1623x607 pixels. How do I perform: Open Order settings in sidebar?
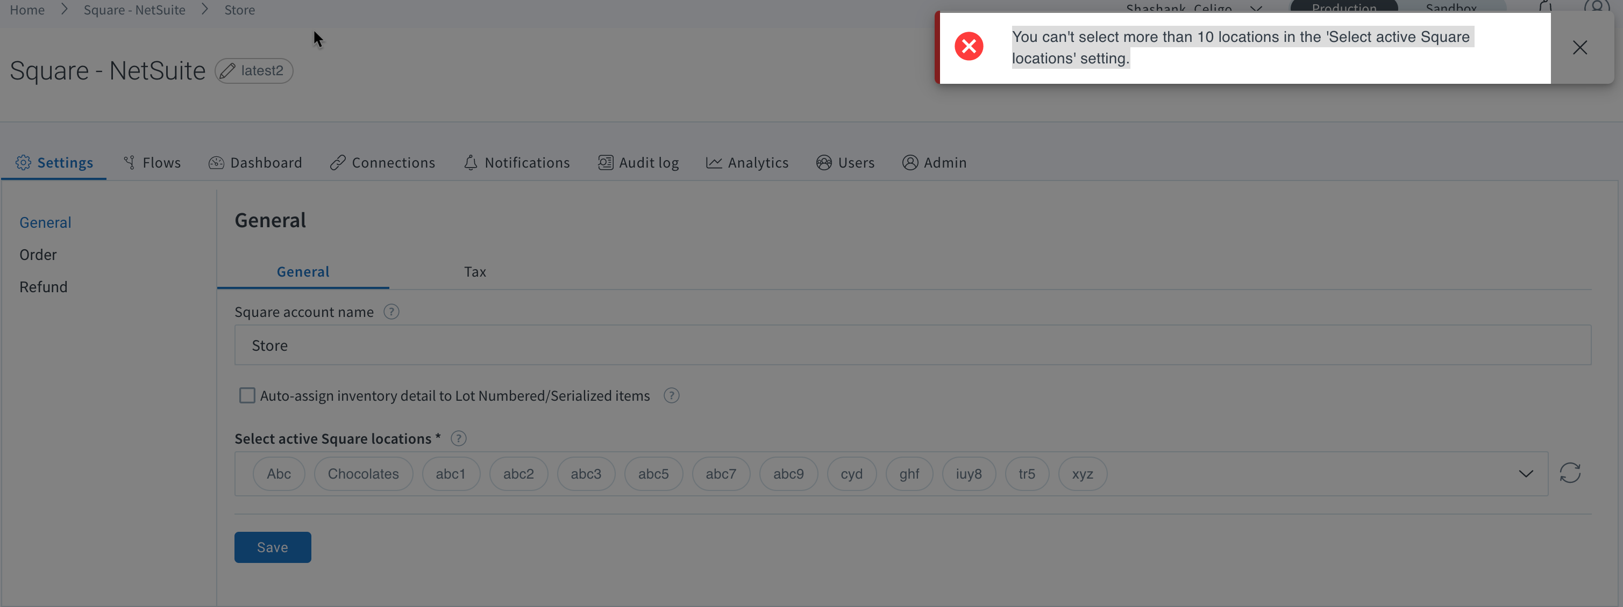(38, 255)
